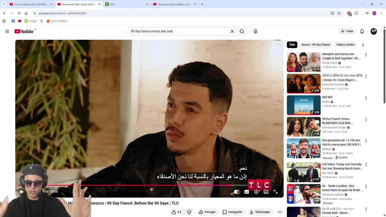Like the video with thumbs-up 2 k
The image size is (386, 217).
point(177,212)
